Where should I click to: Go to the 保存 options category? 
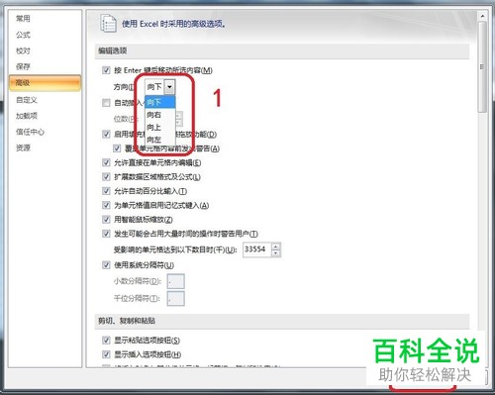23,66
